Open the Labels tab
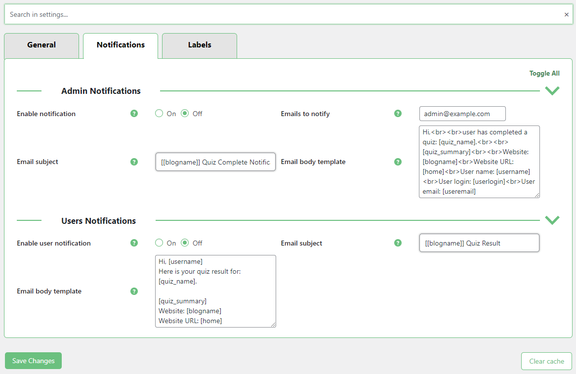Image resolution: width=576 pixels, height=374 pixels. pyautogui.click(x=200, y=45)
